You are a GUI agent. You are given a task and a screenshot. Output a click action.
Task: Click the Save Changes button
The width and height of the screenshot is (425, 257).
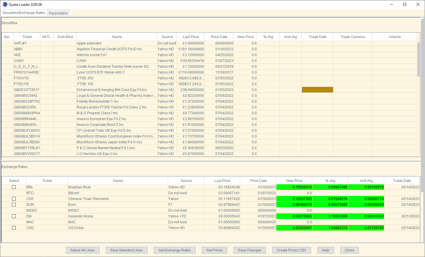tap(250, 250)
